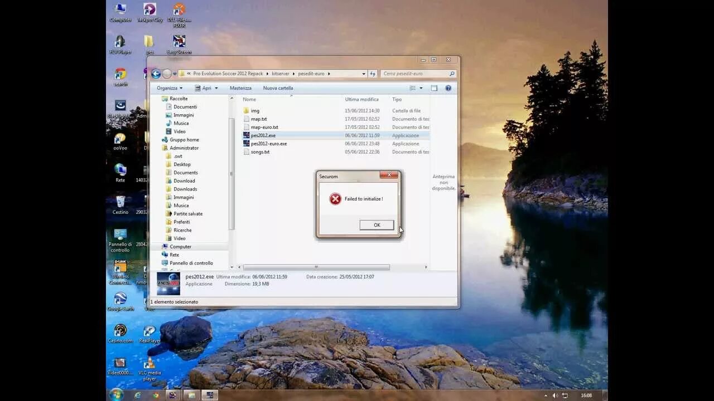Select Administrator in navigation tree
The width and height of the screenshot is (714, 401).
pos(184,148)
